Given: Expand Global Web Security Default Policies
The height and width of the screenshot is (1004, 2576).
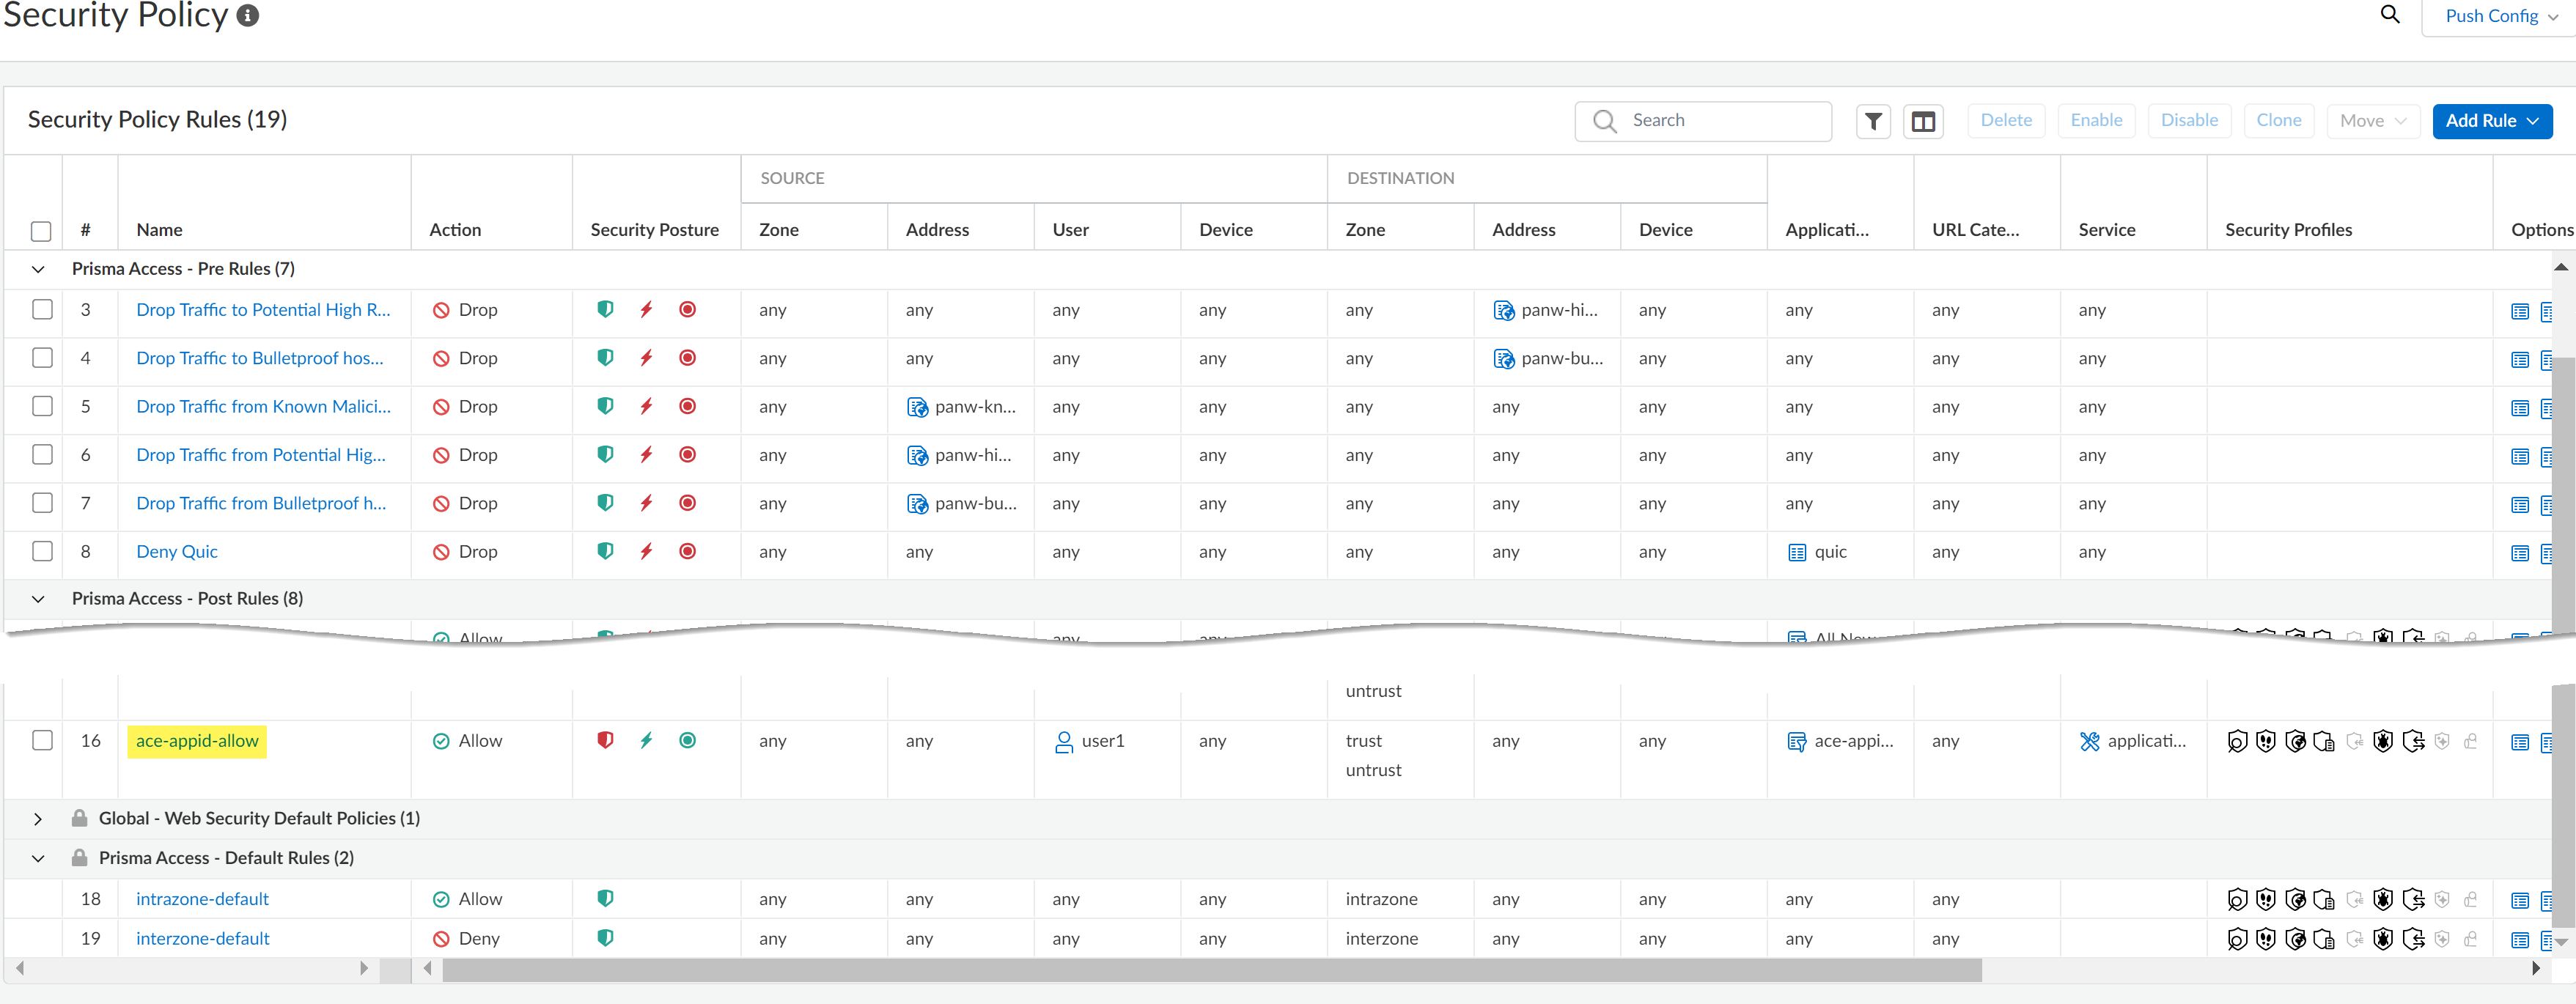Looking at the screenshot, I should click(38, 819).
